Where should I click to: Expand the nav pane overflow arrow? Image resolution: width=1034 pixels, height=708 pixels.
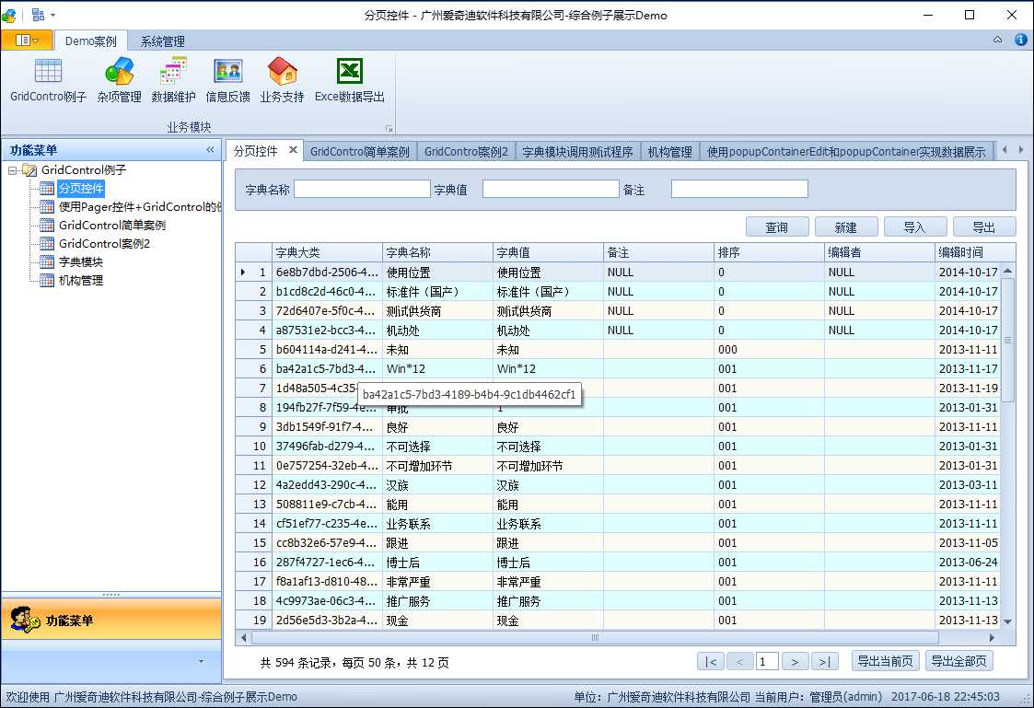tap(201, 660)
